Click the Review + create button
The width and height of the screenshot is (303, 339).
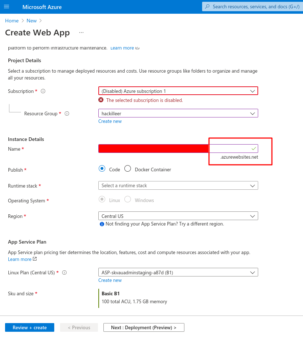(x=30, y=327)
